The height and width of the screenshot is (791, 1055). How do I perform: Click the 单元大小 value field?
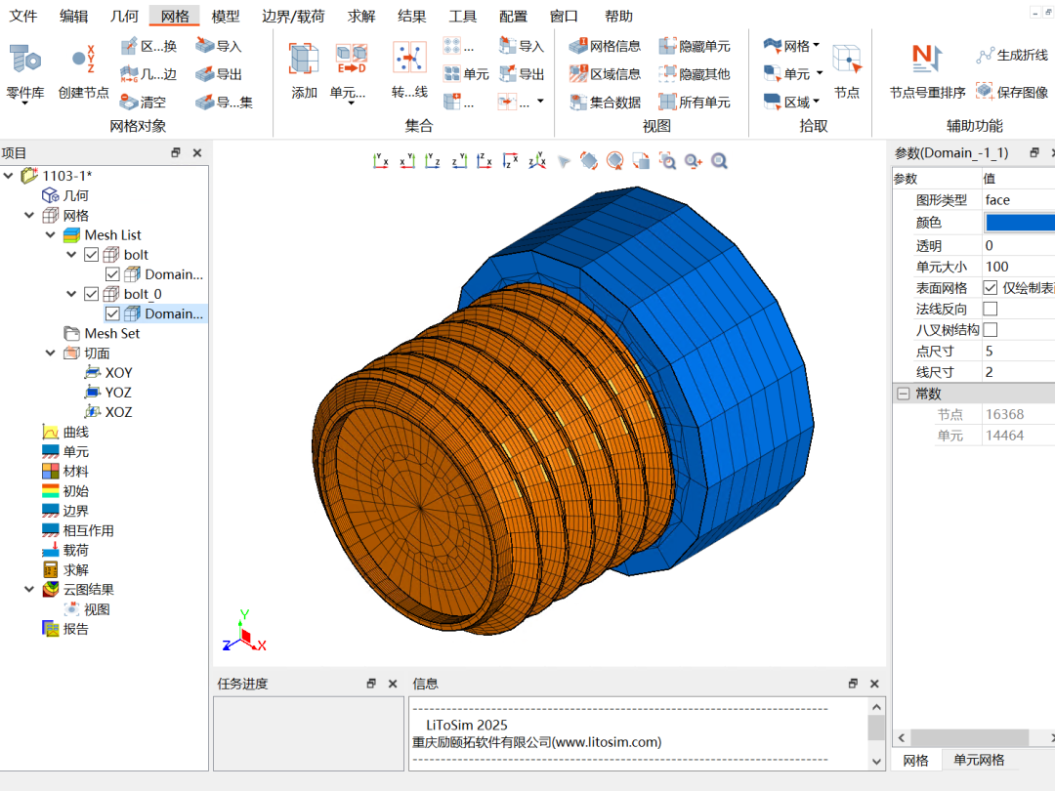pyautogui.click(x=1019, y=267)
